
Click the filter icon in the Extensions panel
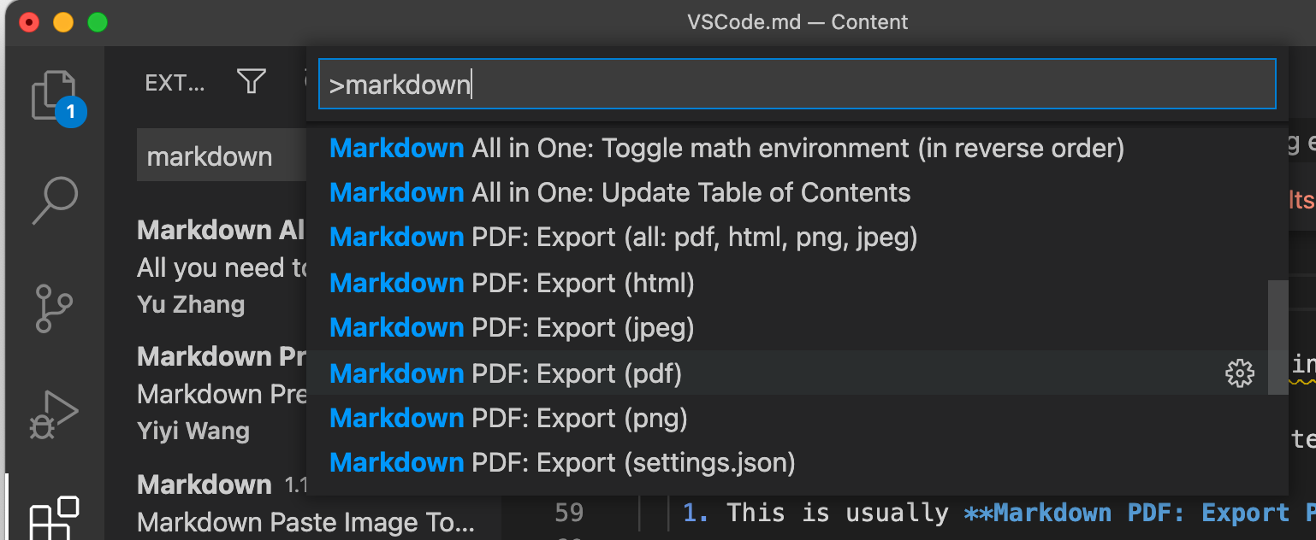tap(250, 81)
